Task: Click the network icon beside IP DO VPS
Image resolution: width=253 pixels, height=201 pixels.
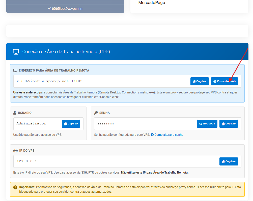Action: 15,151
